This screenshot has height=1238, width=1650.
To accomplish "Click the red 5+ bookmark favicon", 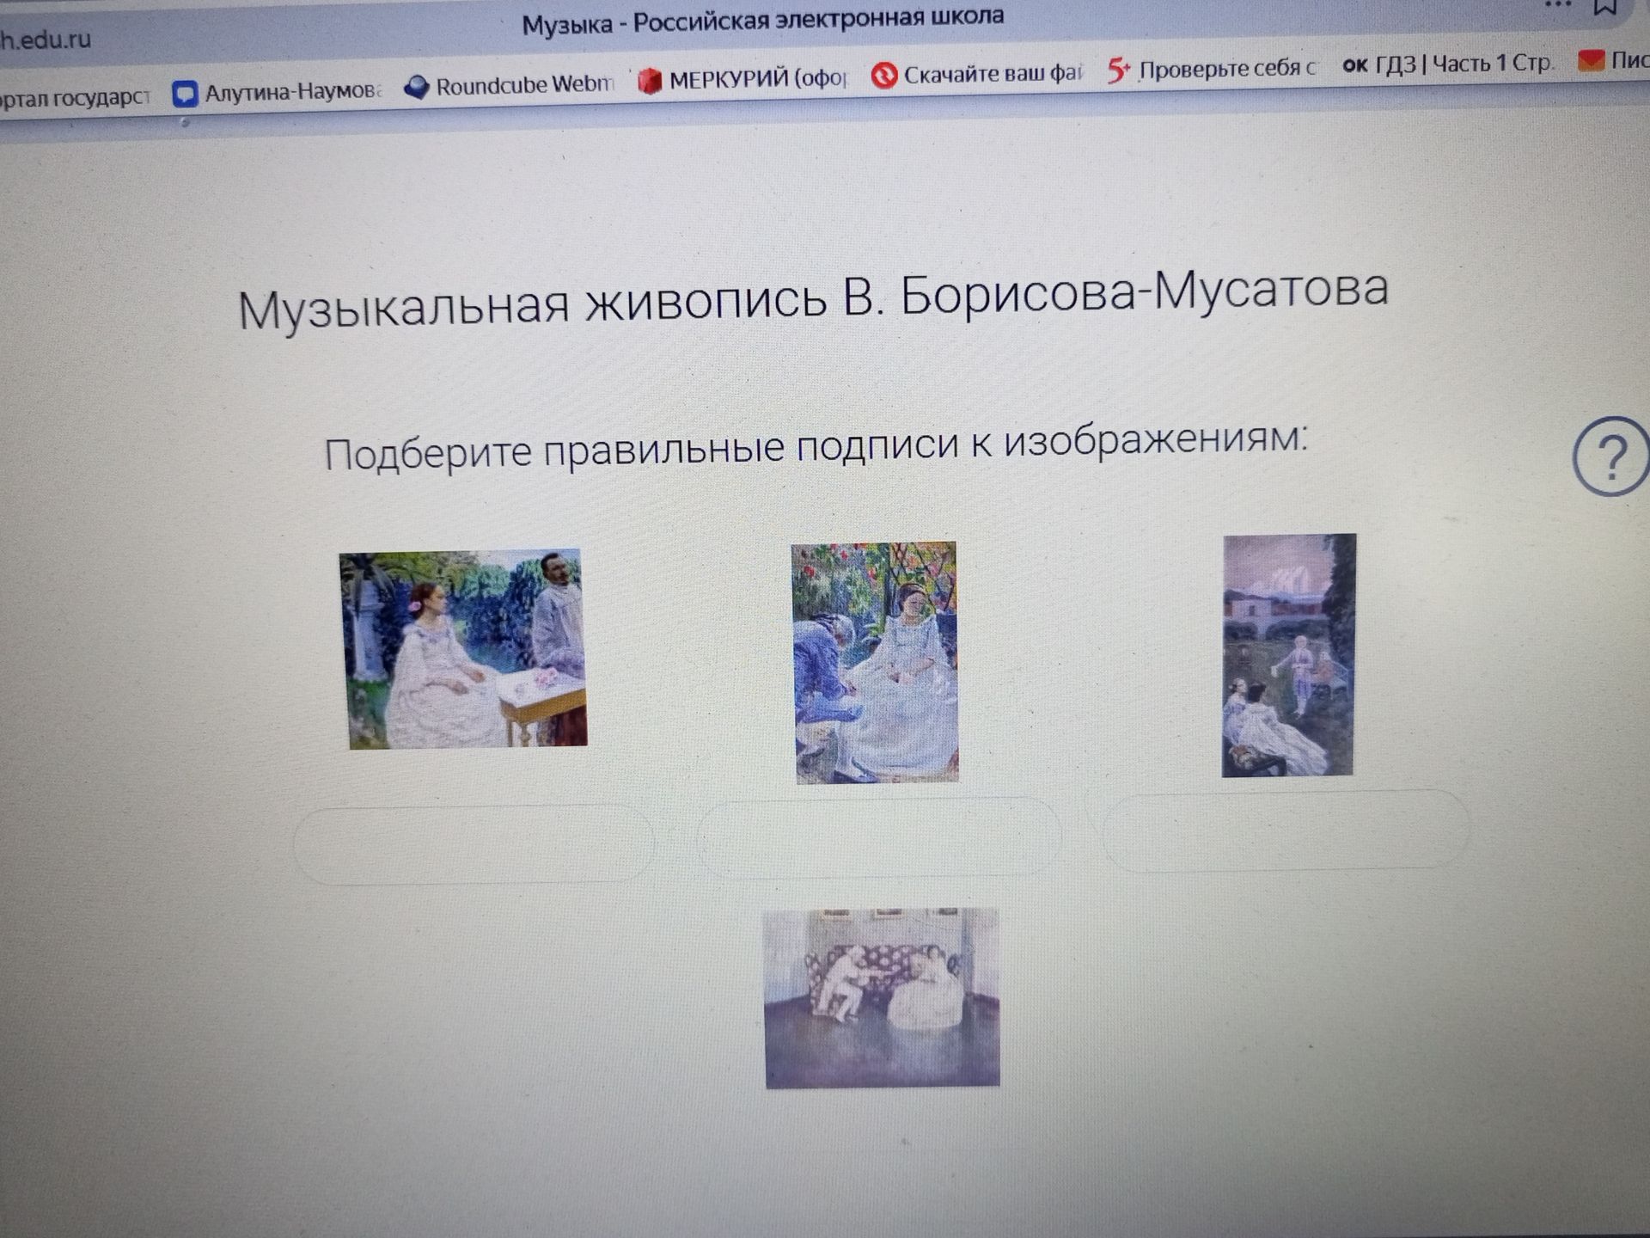I will [x=1117, y=70].
